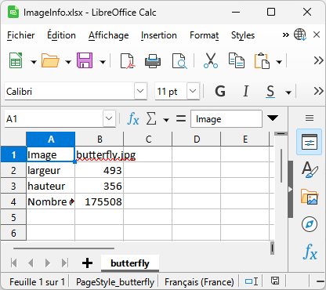This screenshot has width=326, height=290.
Task: Open the sidebar Properties deck
Action: (310, 142)
